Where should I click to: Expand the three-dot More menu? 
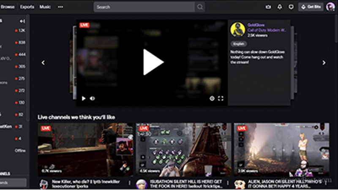click(x=60, y=7)
